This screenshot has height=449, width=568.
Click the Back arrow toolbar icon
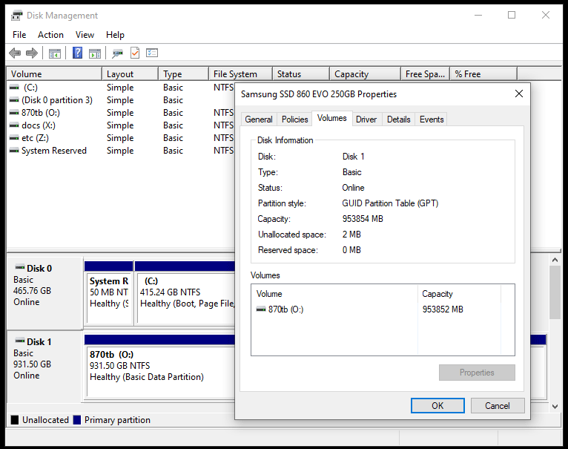click(x=15, y=53)
